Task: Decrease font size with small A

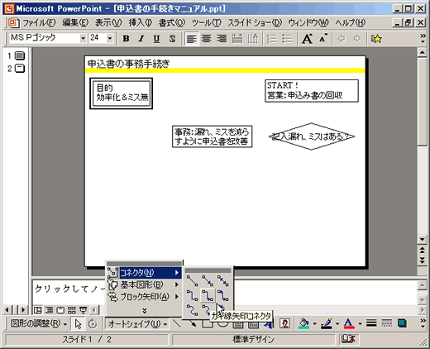Action: [322, 39]
